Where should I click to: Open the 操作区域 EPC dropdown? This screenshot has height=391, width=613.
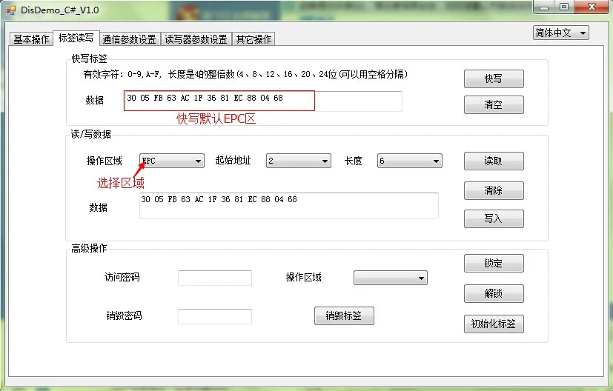click(x=172, y=161)
